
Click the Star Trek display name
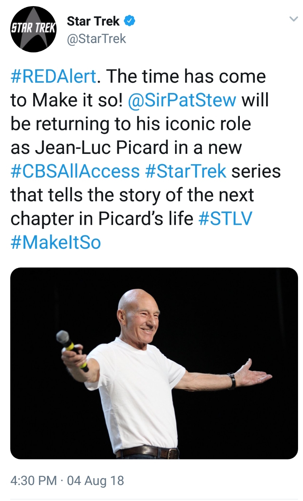coord(92,21)
